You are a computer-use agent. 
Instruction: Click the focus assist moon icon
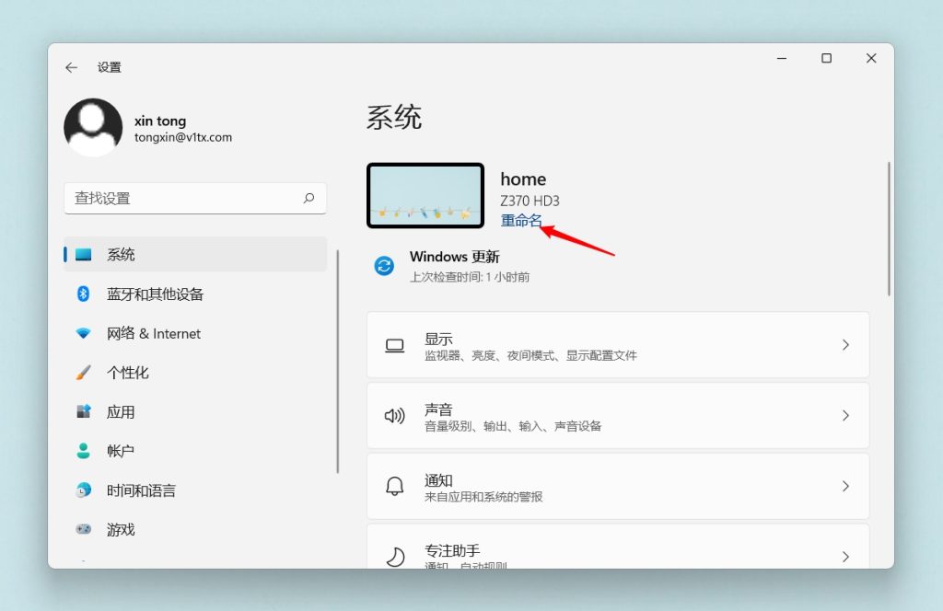click(x=395, y=557)
